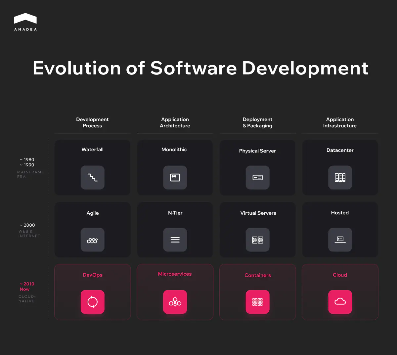This screenshot has height=355, width=397.
Task: Click the Microservices node diagram icon
Action: (175, 302)
